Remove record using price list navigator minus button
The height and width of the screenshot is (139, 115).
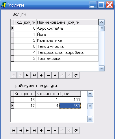pyautogui.click(x=48, y=130)
